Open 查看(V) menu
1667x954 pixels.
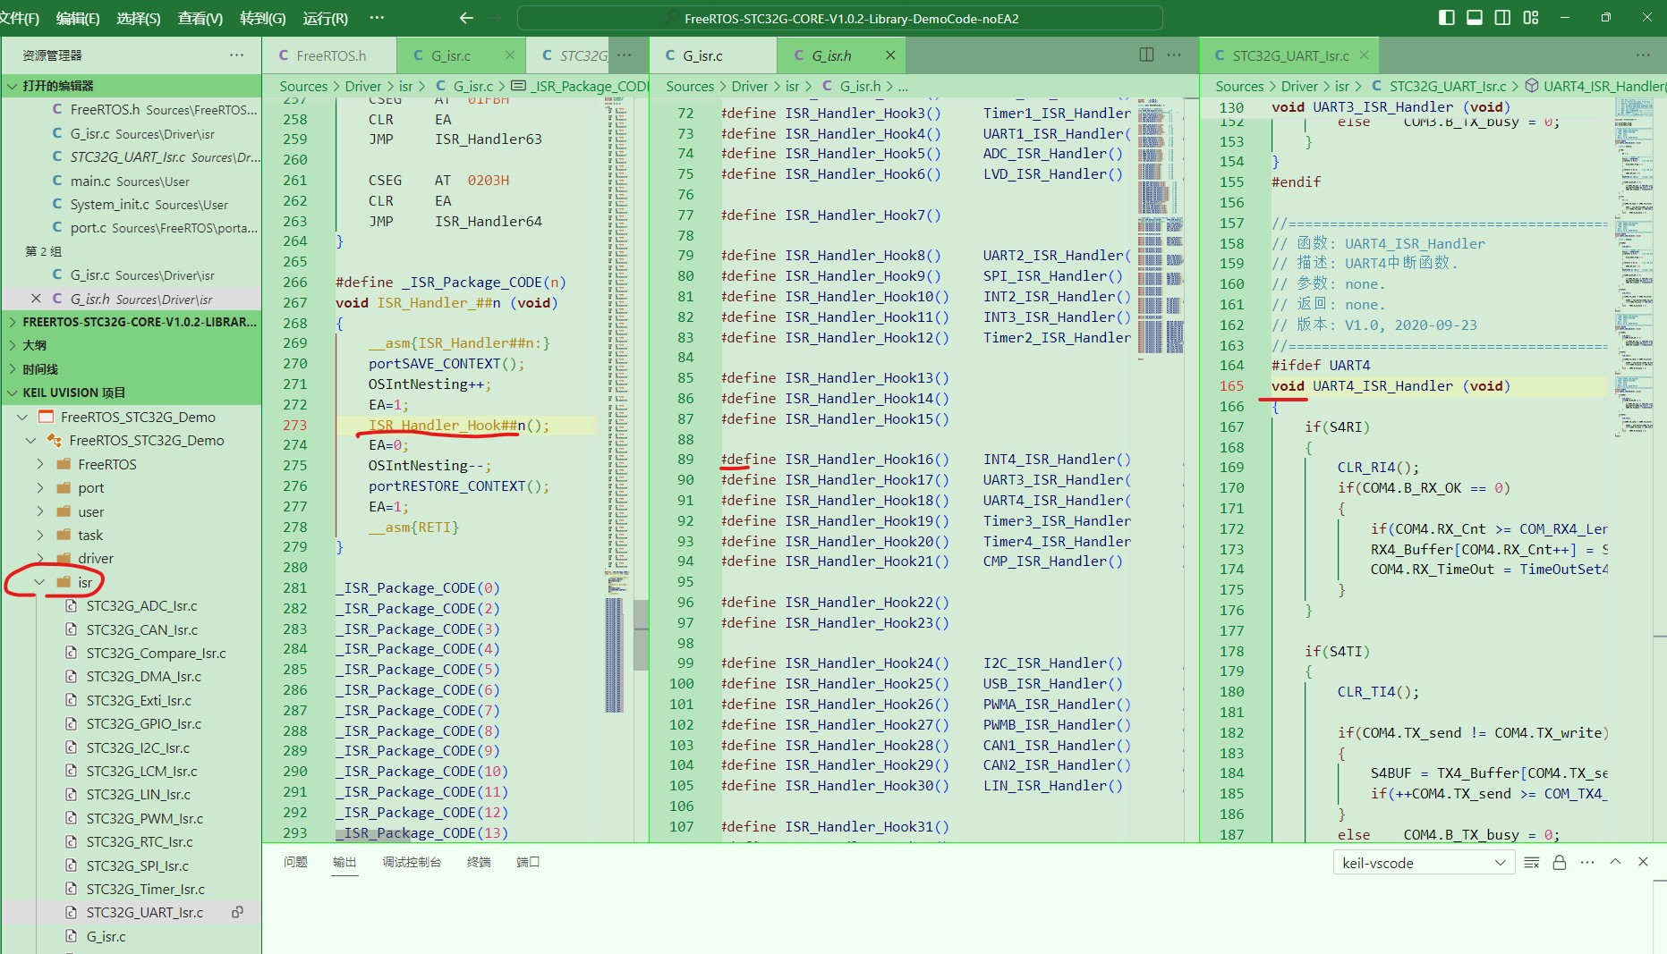coord(200,18)
